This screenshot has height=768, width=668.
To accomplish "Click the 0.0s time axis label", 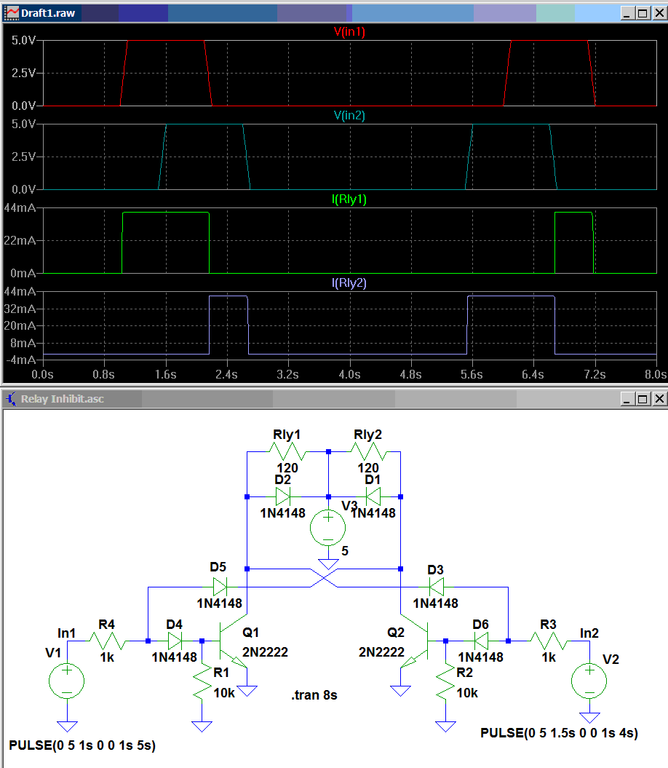I will [x=43, y=375].
